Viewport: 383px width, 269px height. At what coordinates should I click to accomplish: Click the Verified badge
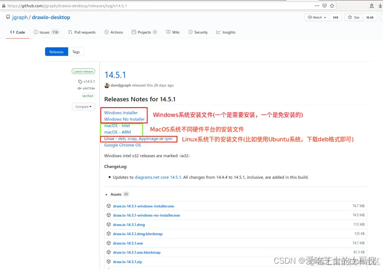pyautogui.click(x=87, y=96)
